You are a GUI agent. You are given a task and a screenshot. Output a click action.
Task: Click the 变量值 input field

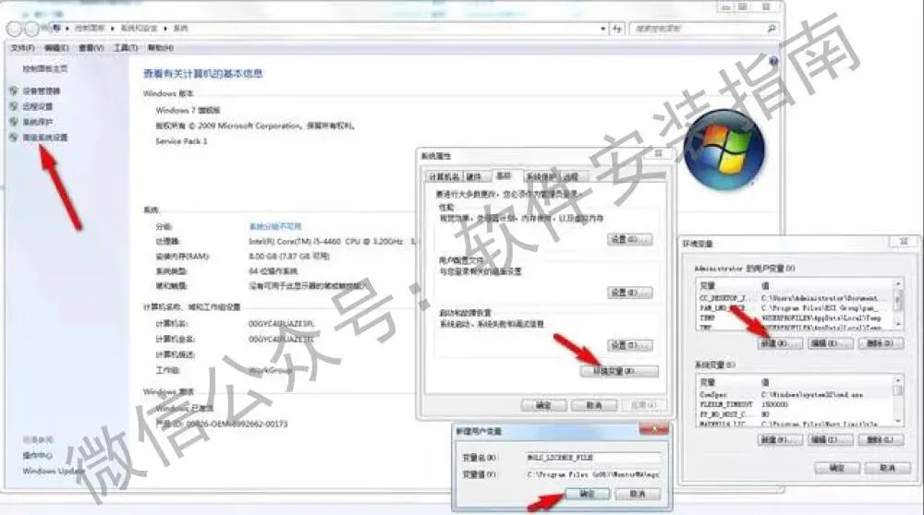tap(593, 473)
